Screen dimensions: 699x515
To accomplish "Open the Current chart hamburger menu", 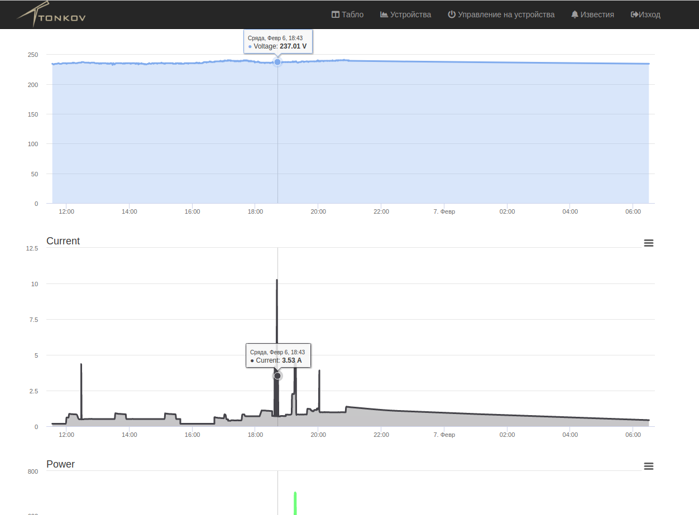I will tap(648, 243).
